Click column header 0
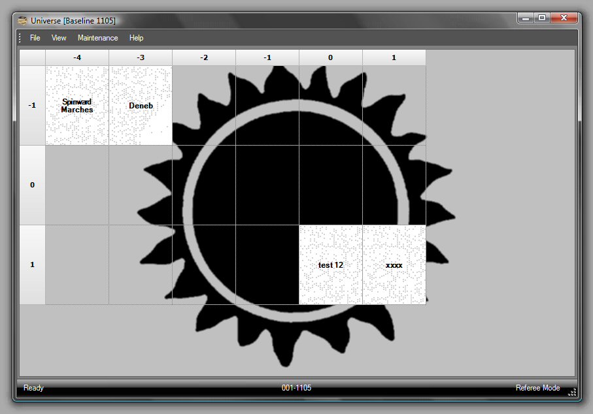The image size is (593, 414). click(x=331, y=57)
